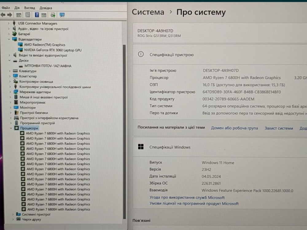Click the scan for hardware changes monitor icon
Viewport: 307px width, 230px height.
pos(62,15)
